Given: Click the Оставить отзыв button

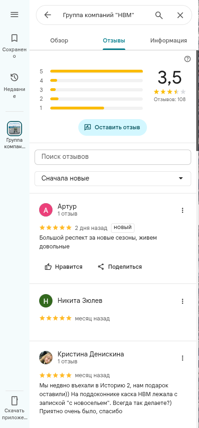Looking at the screenshot, I should pos(112,127).
